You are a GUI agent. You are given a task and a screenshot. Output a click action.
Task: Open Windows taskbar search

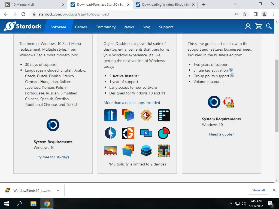20,204
